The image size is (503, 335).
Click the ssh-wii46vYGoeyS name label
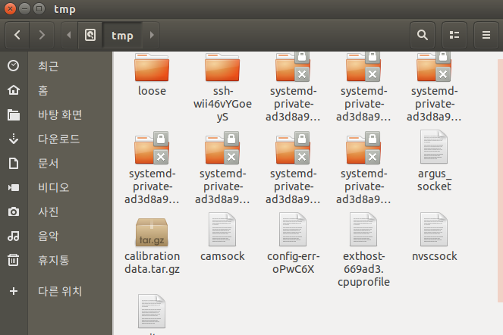tap(222, 104)
